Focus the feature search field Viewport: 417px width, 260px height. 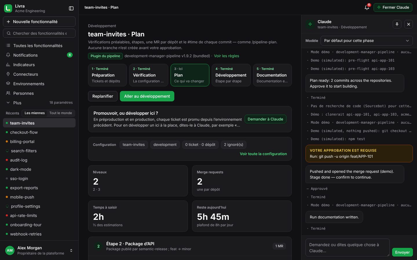[39, 33]
